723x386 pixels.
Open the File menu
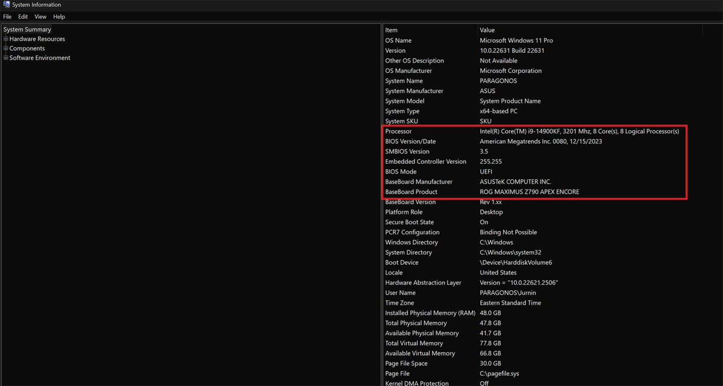point(7,17)
